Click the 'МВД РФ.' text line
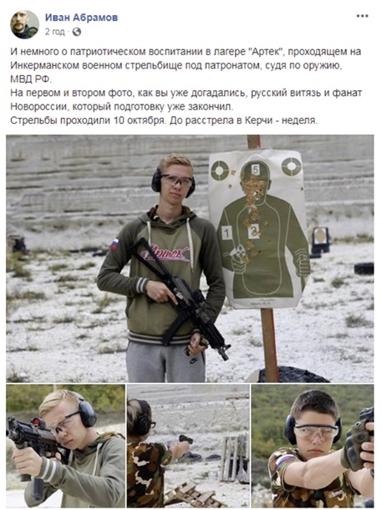The height and width of the screenshot is (510, 382). [x=31, y=79]
